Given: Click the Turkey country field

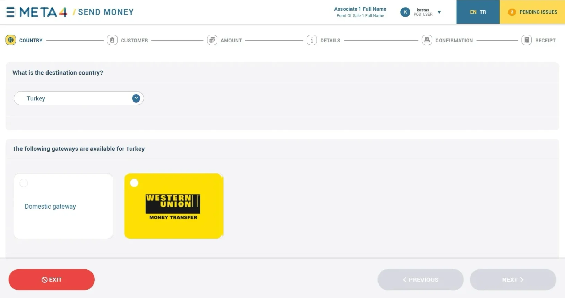Looking at the screenshot, I should tap(79, 98).
